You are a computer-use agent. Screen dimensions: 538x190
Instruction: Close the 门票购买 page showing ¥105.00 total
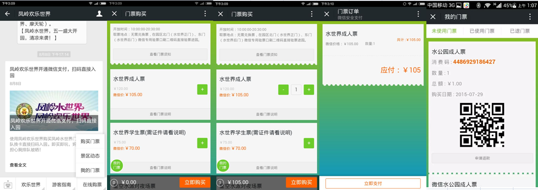[220, 14]
